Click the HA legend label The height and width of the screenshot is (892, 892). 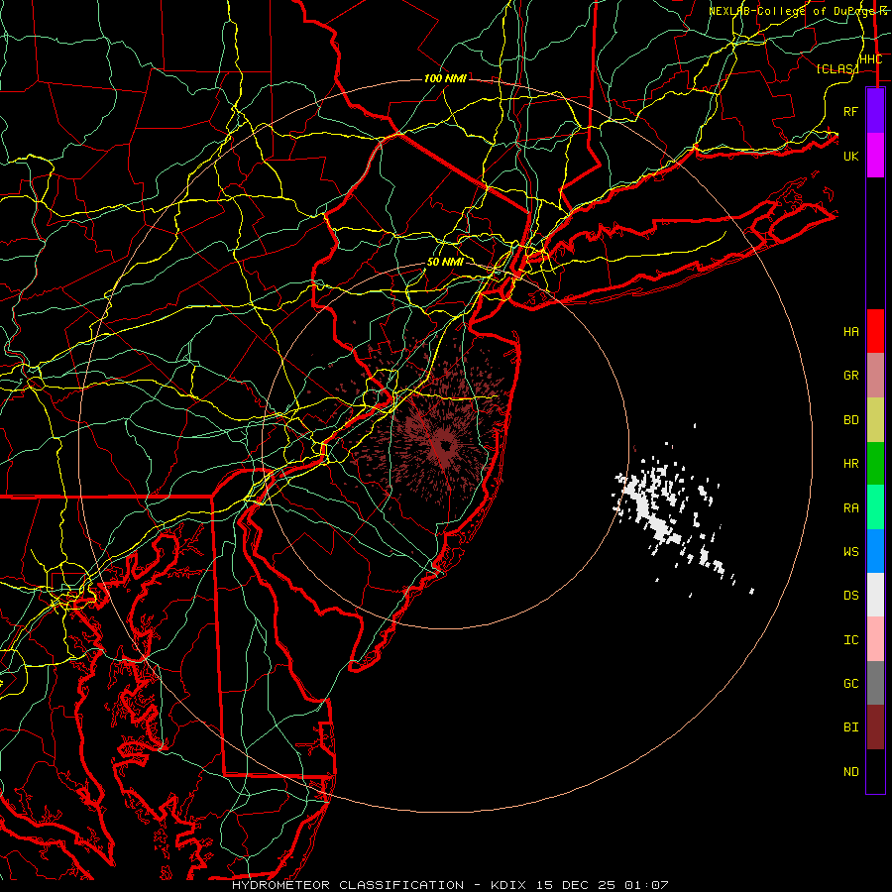pos(850,331)
